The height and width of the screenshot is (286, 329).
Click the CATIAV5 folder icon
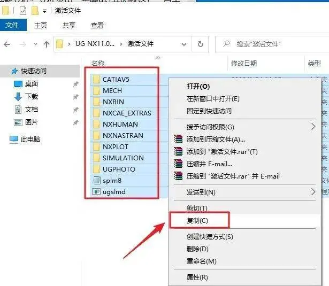click(x=96, y=79)
